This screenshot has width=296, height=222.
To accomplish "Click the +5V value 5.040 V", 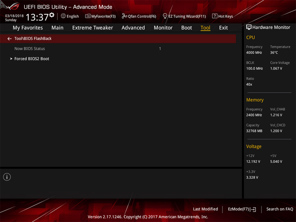I will click(x=276, y=162).
